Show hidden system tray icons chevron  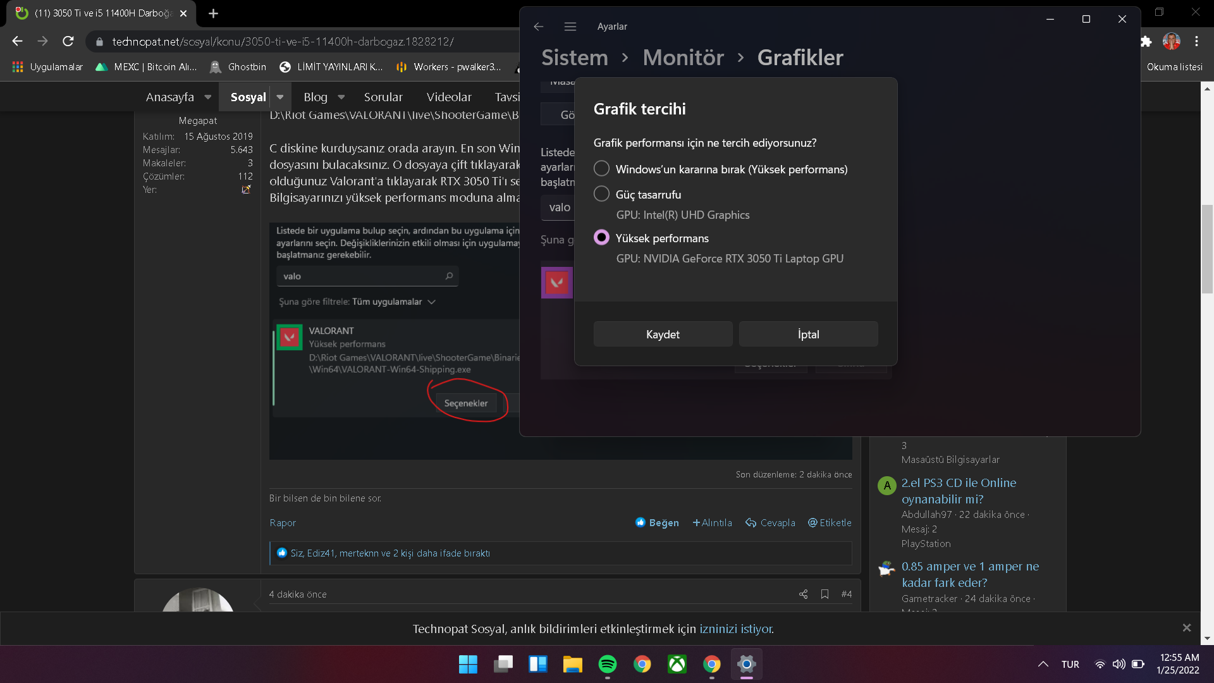pyautogui.click(x=1043, y=664)
